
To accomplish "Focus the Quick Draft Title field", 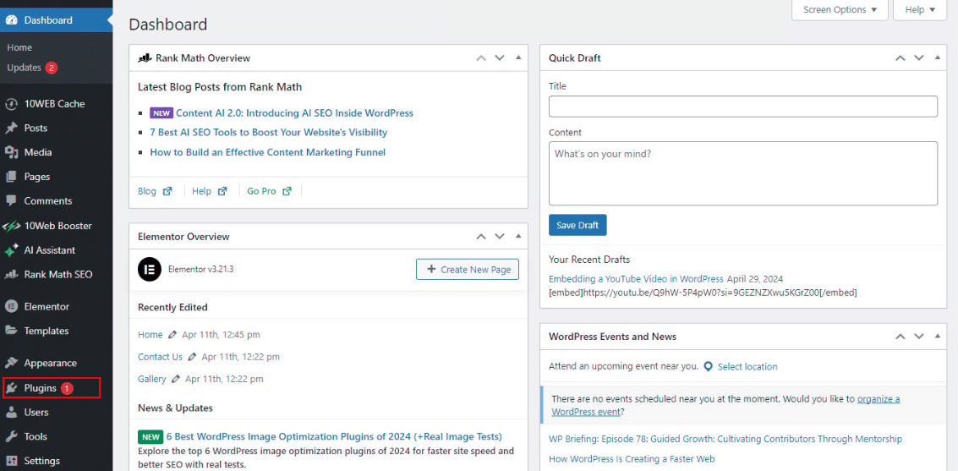I will [x=743, y=107].
